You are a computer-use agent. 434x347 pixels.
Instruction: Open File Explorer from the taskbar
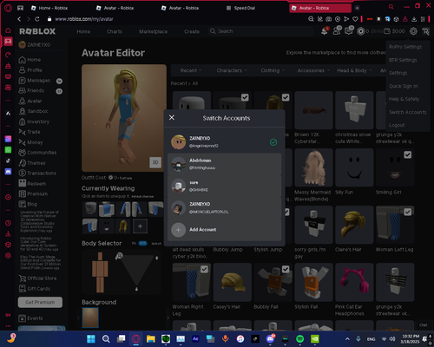(x=150, y=339)
